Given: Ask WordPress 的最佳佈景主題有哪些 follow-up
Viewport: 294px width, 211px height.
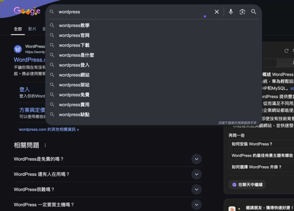Looking at the screenshot, I should (261, 156).
